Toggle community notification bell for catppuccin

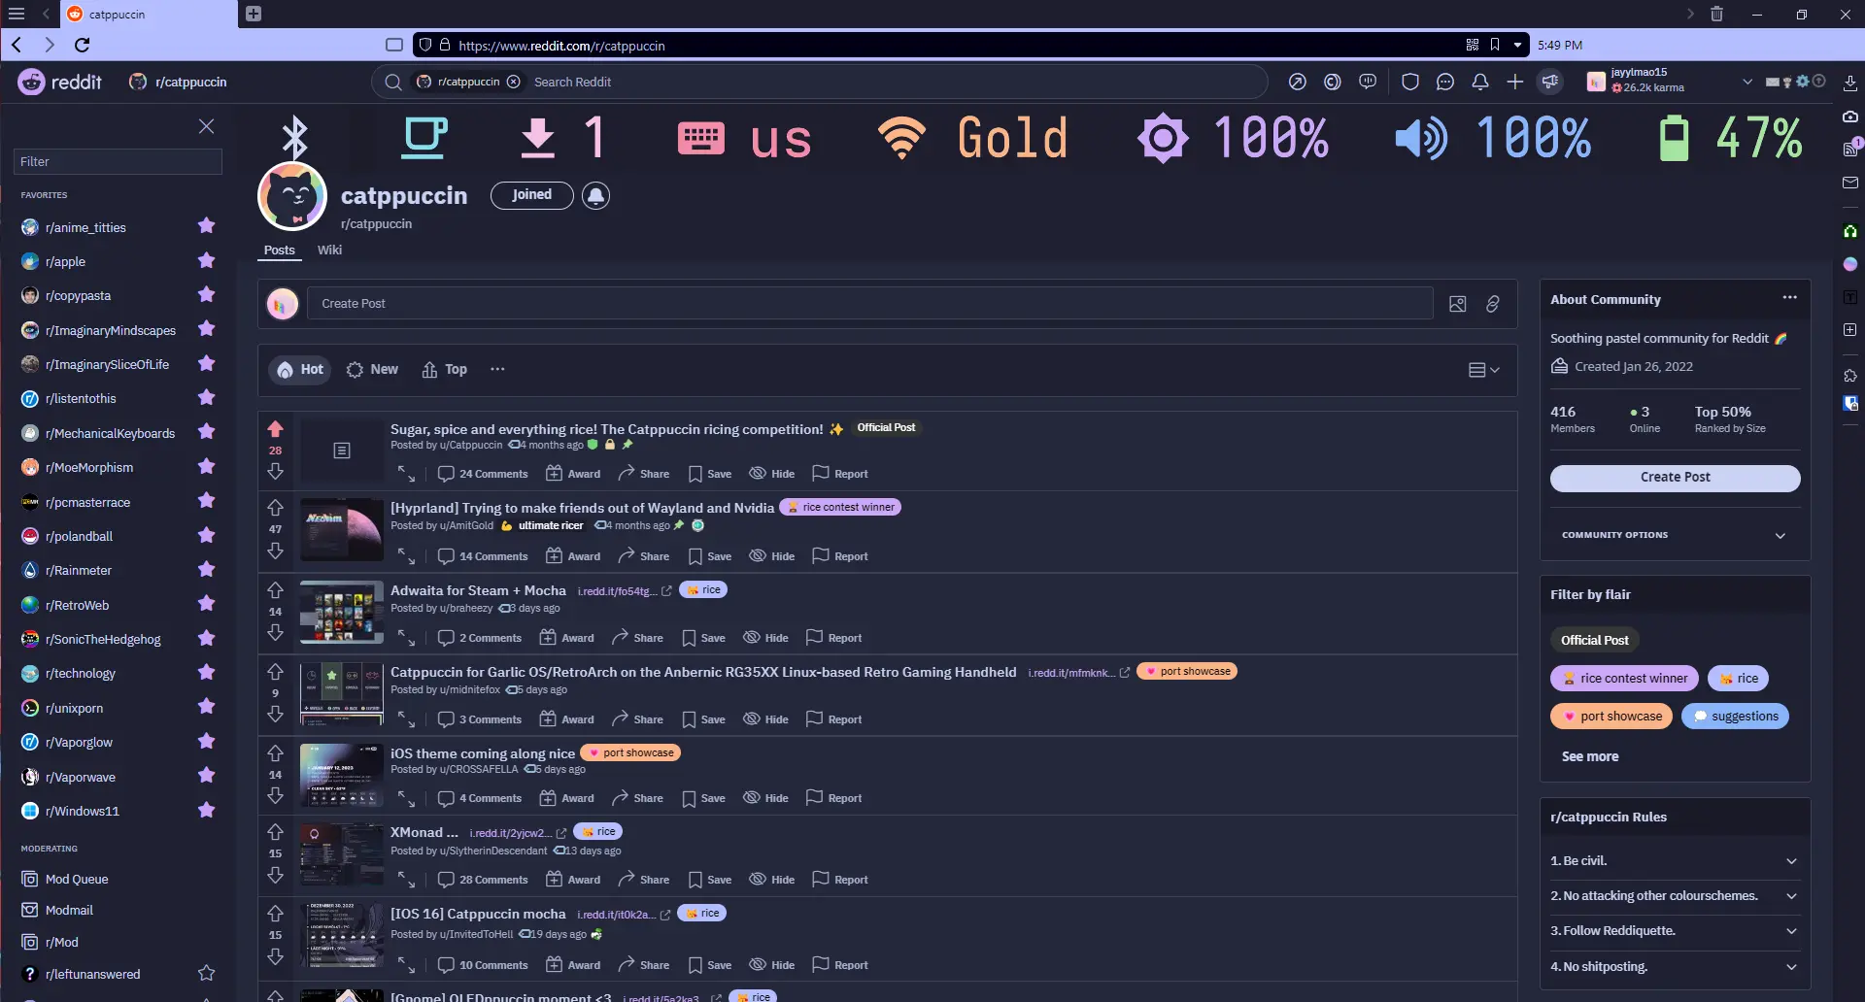[x=595, y=195]
